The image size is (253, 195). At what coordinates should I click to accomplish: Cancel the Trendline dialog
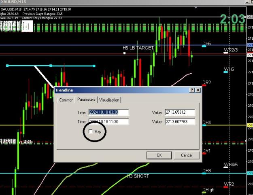click(x=187, y=155)
